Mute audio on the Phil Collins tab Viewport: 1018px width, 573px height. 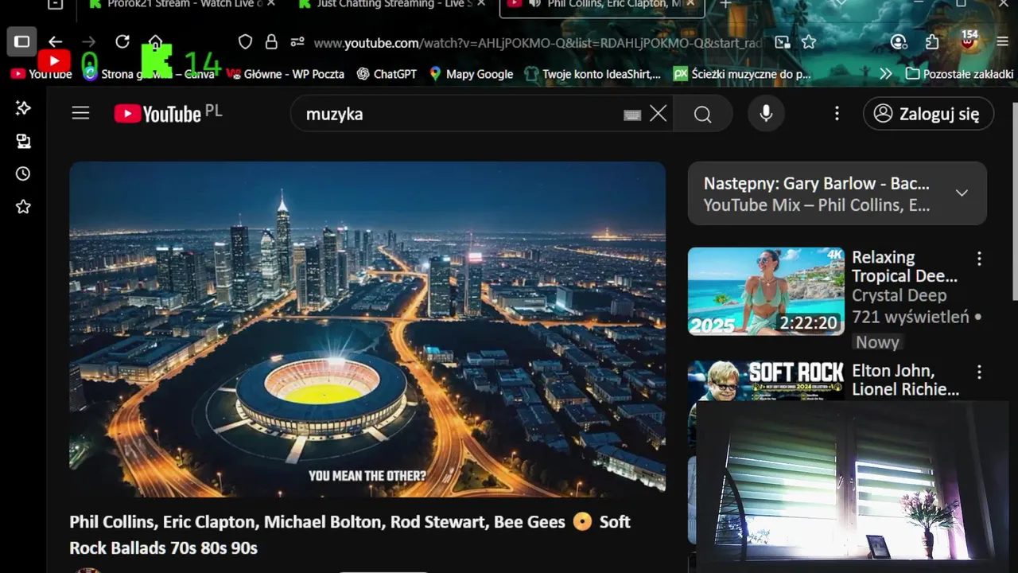point(535,4)
